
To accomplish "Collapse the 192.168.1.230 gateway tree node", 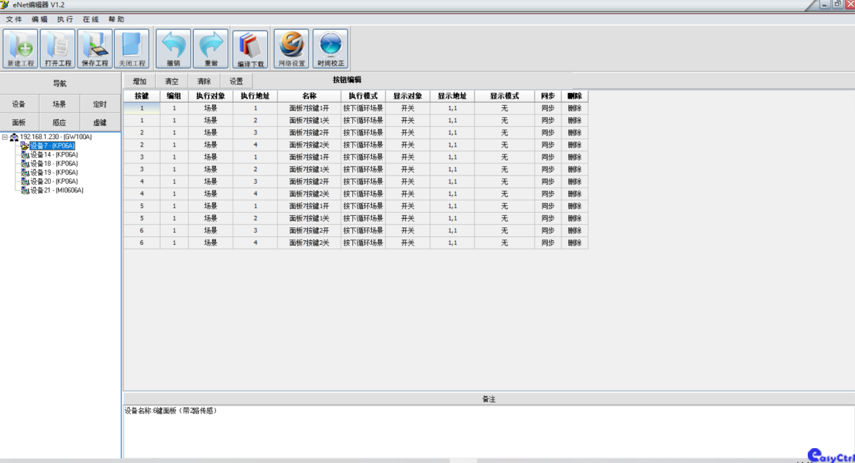I will (x=5, y=137).
